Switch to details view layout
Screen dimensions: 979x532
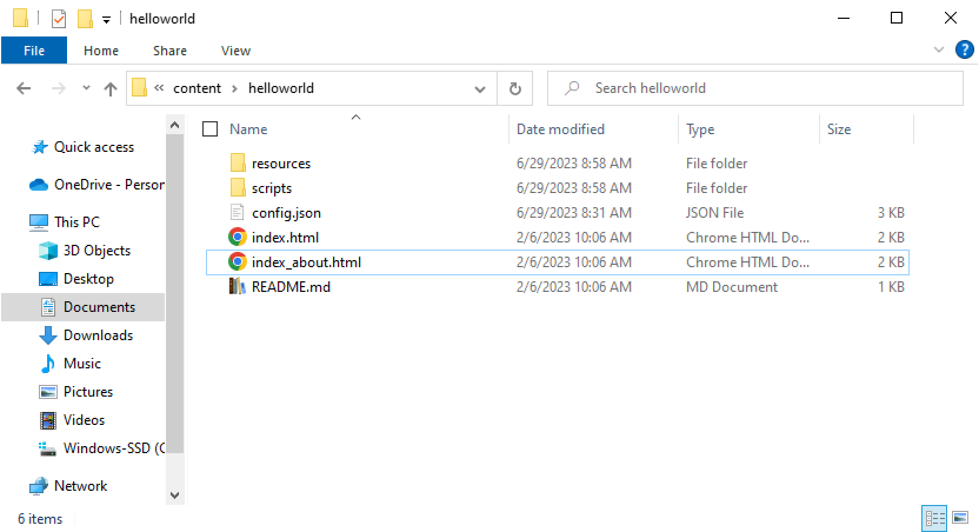934,518
